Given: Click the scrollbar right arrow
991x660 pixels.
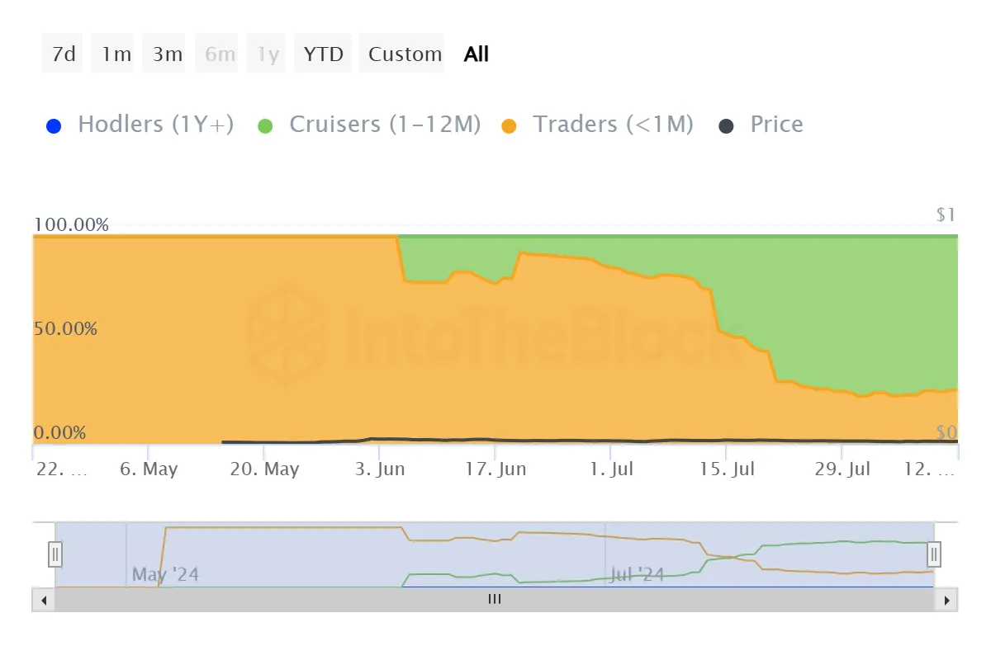Looking at the screenshot, I should (947, 600).
